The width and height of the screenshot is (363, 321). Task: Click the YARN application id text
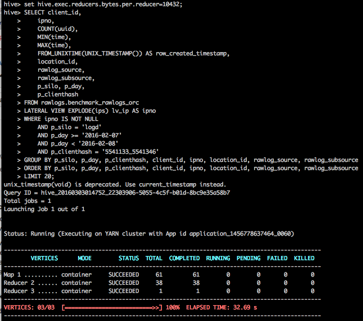point(241,234)
